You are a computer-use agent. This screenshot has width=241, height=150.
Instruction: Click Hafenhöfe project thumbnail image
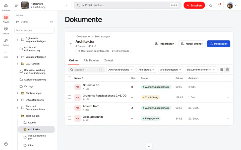pyautogui.click(x=25, y=5)
